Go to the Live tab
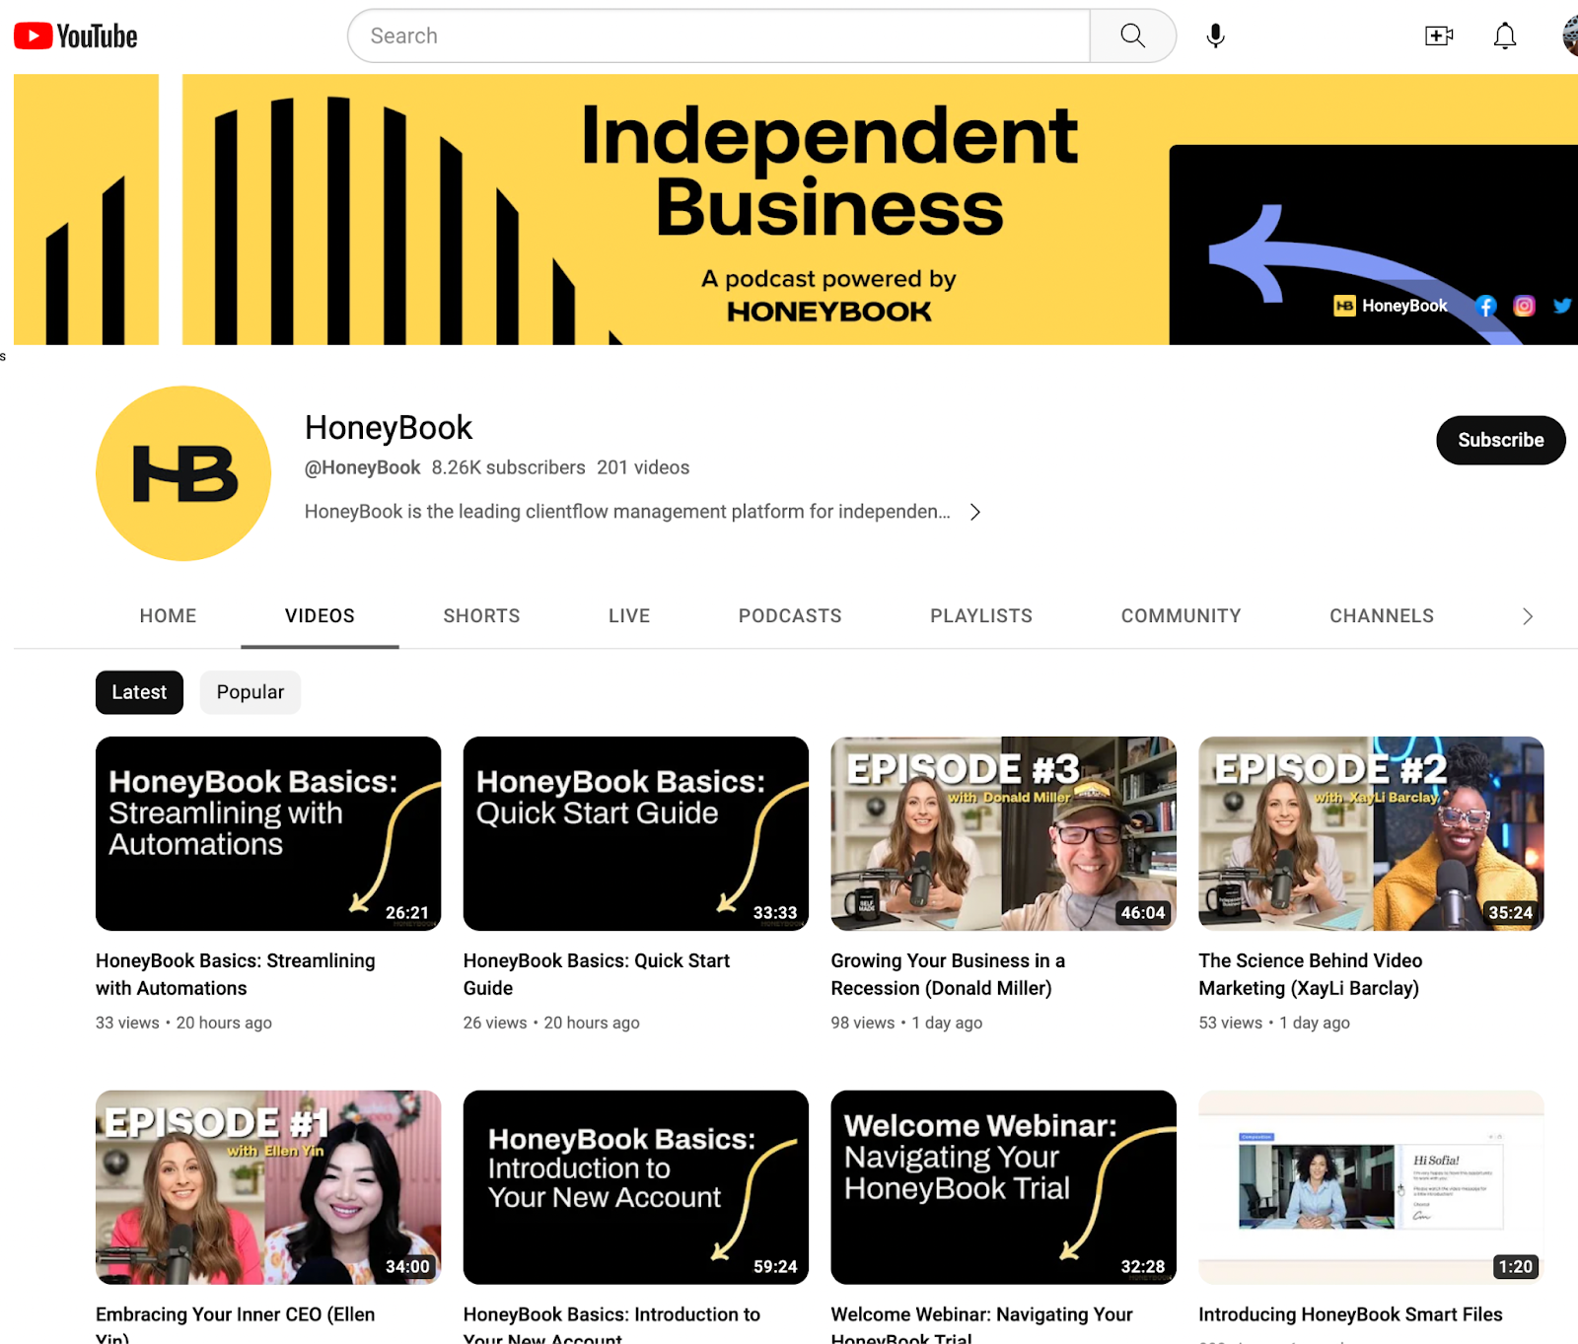1578x1344 pixels. [x=629, y=616]
